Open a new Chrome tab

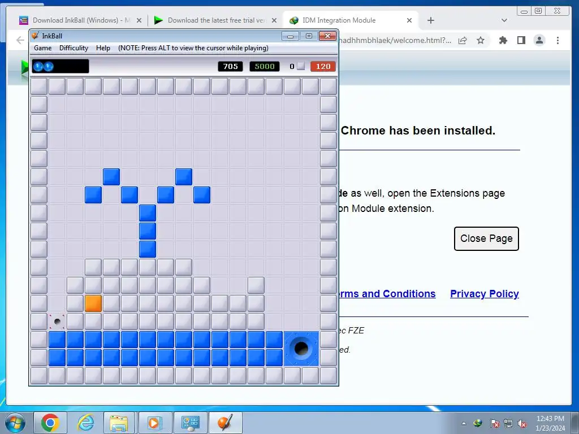coord(430,20)
